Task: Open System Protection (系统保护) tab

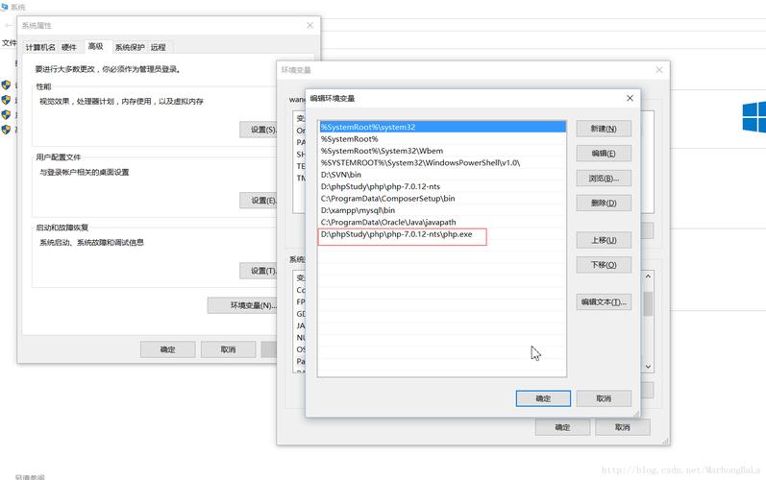Action: (x=130, y=47)
